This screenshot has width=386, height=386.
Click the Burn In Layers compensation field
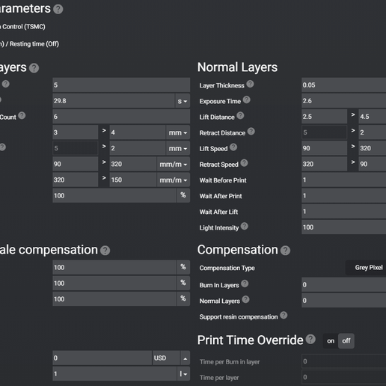coord(344,285)
